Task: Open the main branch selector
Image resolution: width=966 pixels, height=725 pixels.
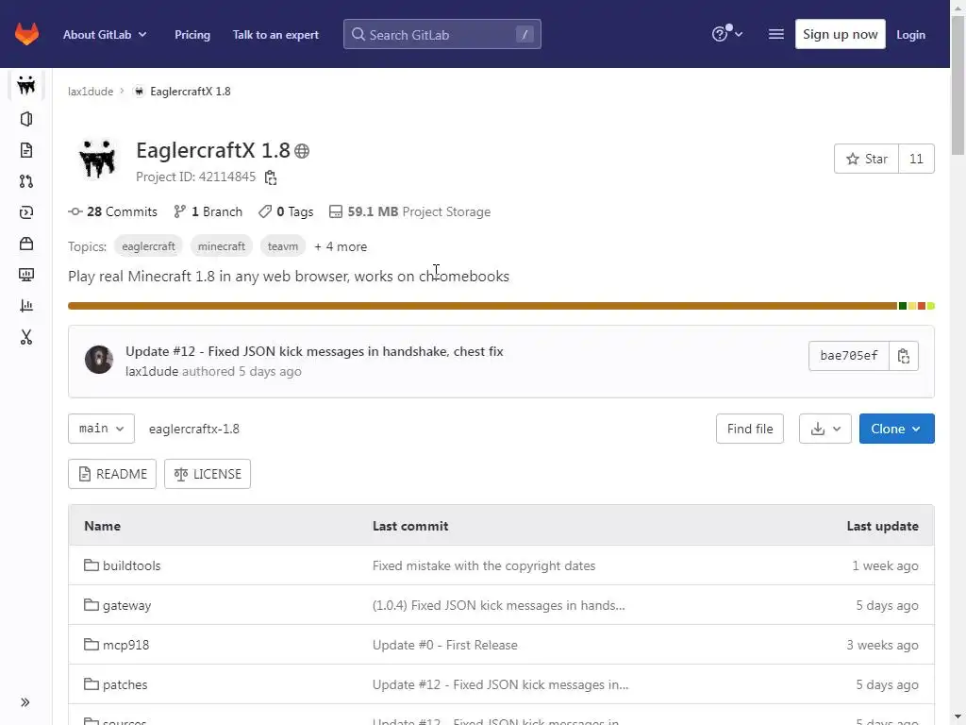Action: pyautogui.click(x=101, y=429)
